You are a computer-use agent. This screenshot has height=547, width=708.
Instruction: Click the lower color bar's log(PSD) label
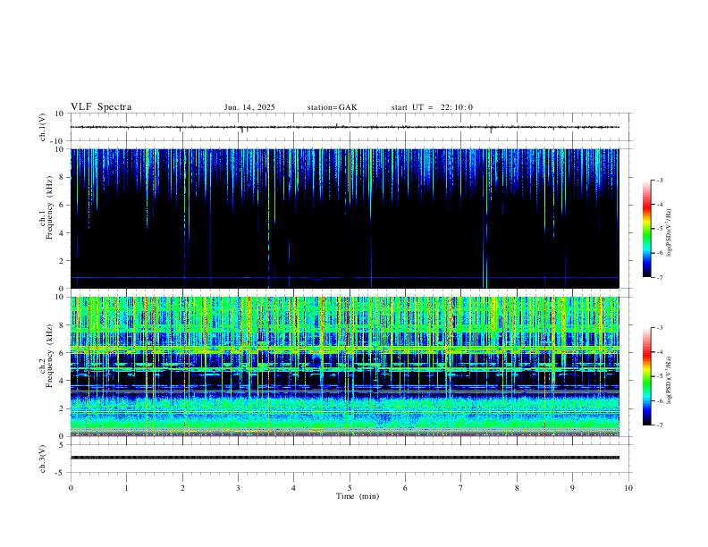pos(670,381)
